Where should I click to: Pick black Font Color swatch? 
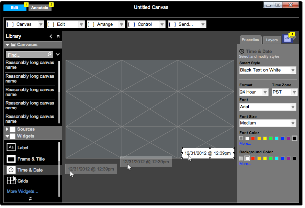point(294,139)
